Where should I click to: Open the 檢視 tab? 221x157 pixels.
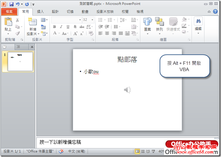click(140, 12)
